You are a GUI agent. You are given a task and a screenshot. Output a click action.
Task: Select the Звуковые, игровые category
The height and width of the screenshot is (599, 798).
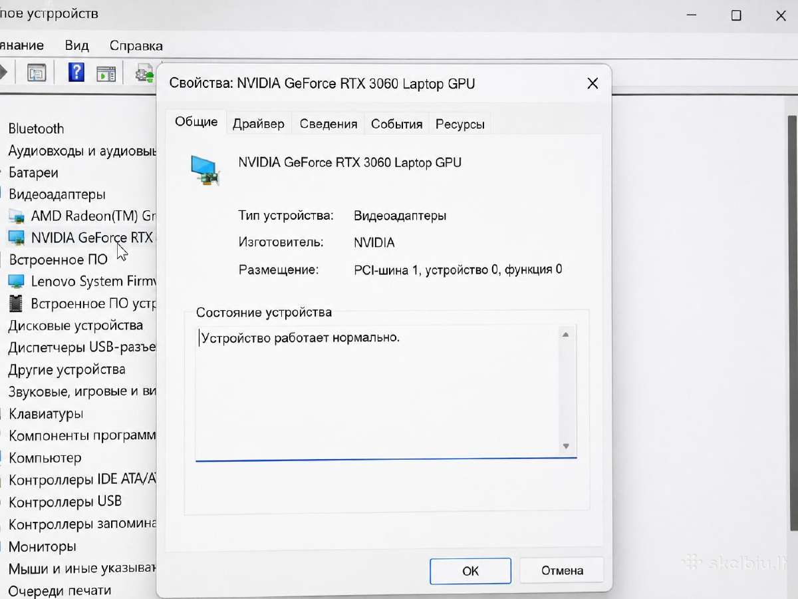point(82,391)
